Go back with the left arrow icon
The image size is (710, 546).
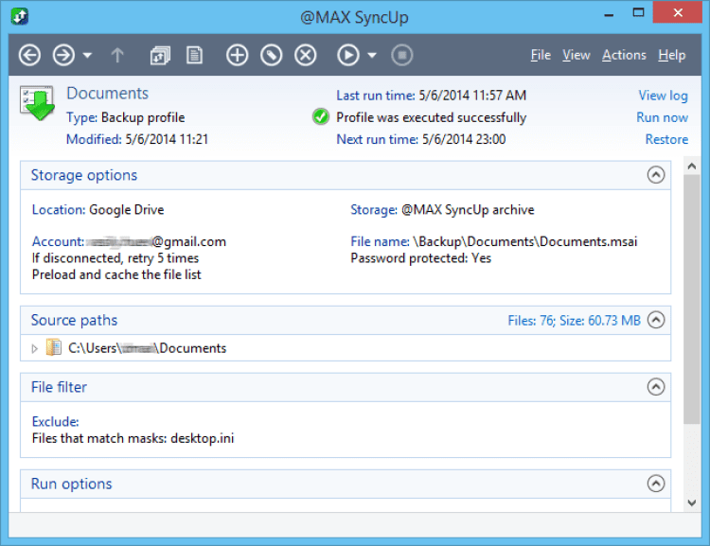point(29,55)
